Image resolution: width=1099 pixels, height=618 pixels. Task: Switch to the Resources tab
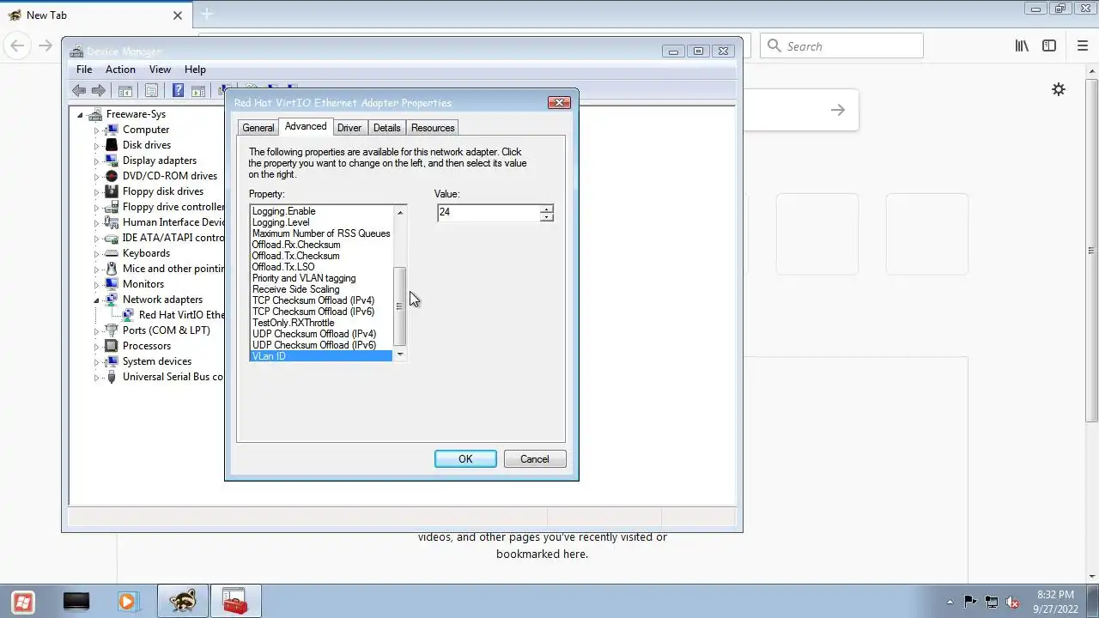[433, 128]
